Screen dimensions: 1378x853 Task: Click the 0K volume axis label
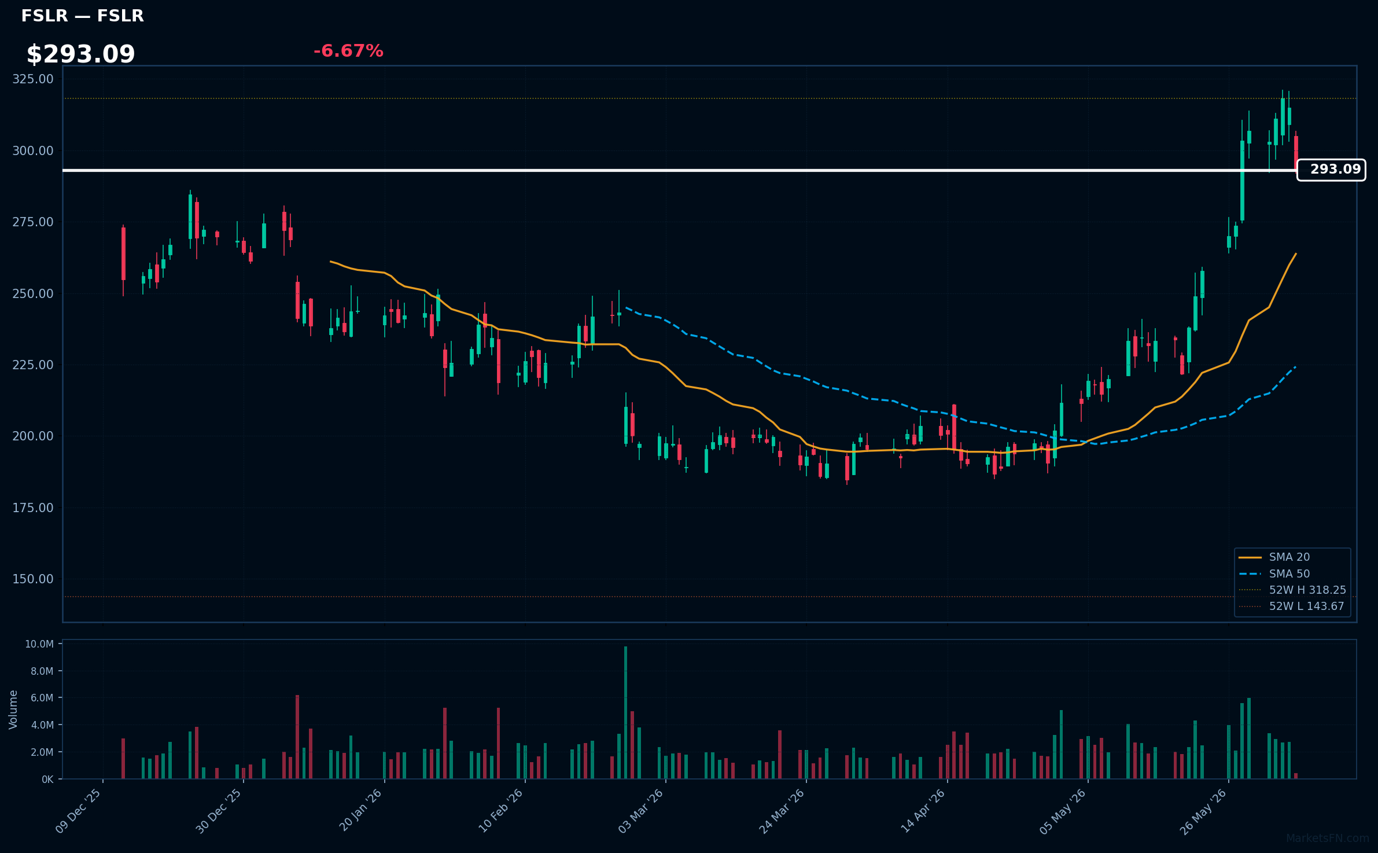(47, 780)
